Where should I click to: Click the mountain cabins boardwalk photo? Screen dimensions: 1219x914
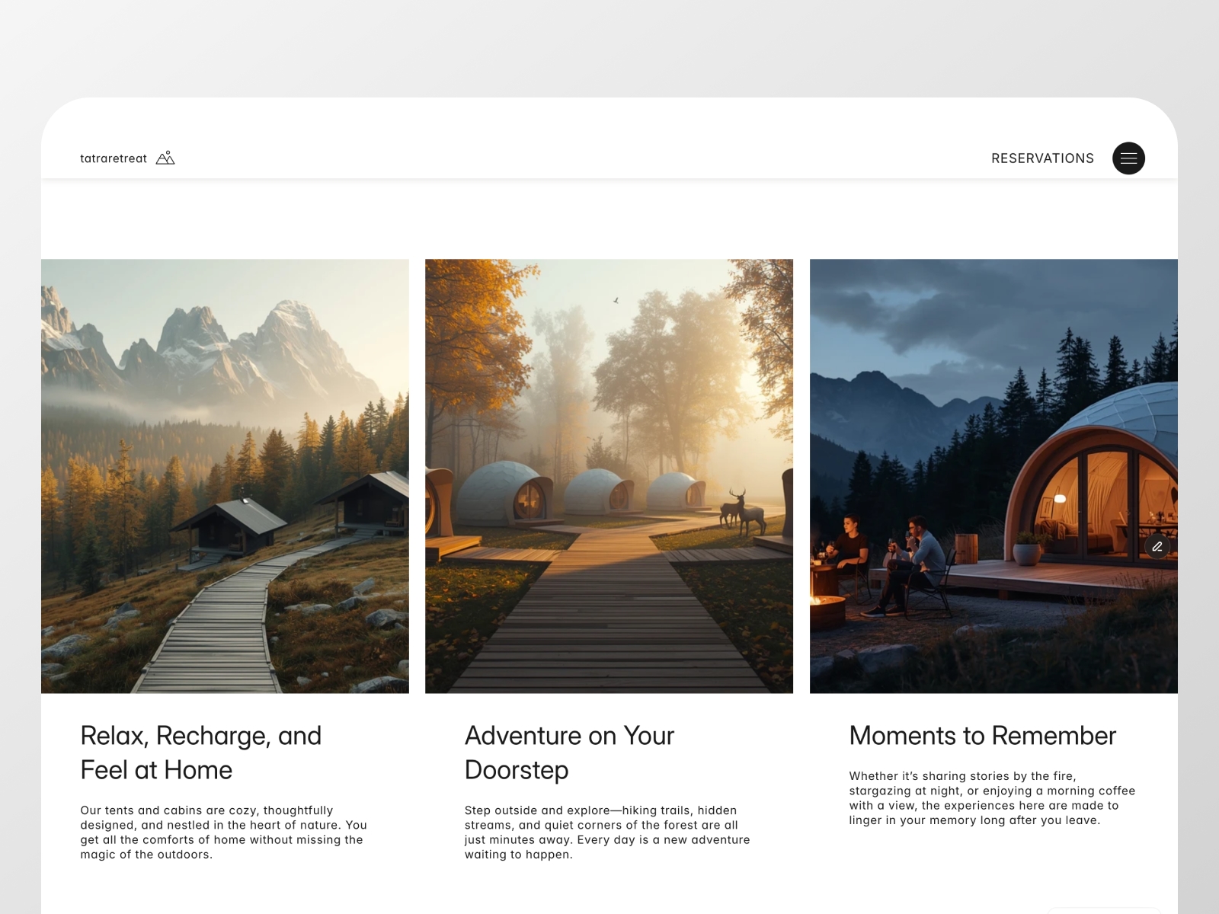[x=226, y=475]
